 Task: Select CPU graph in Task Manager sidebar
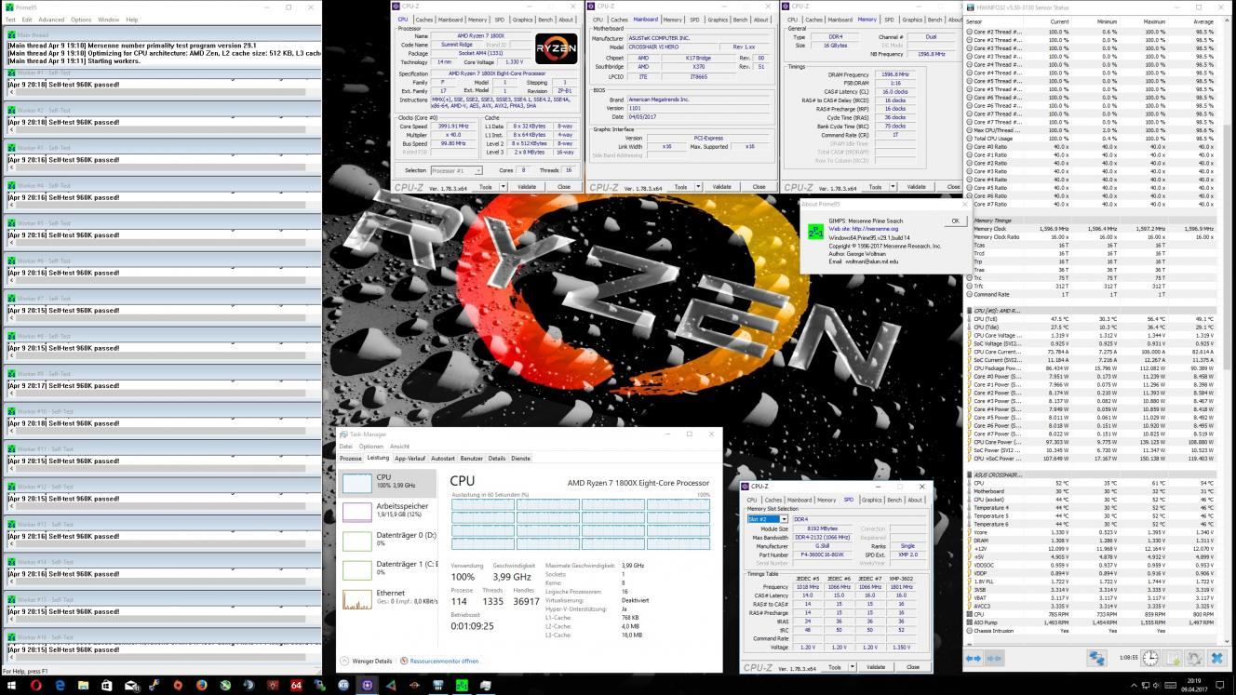pyautogui.click(x=387, y=482)
